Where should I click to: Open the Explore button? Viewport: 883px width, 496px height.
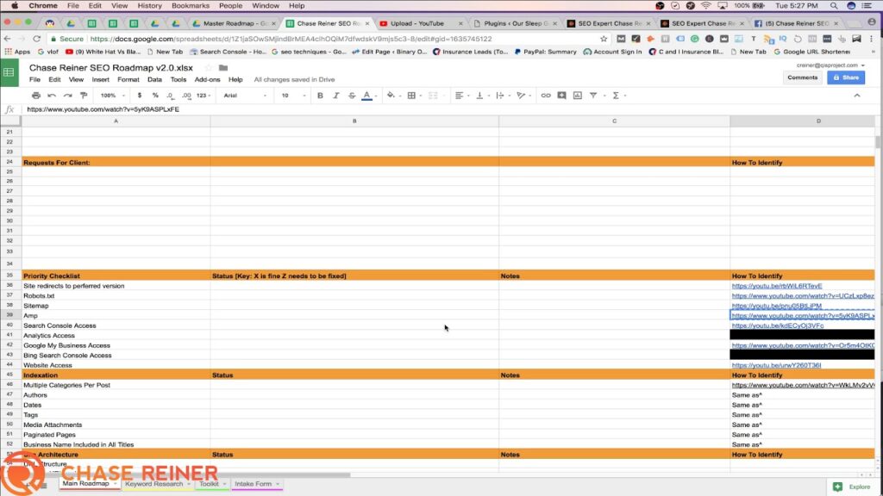click(x=851, y=487)
